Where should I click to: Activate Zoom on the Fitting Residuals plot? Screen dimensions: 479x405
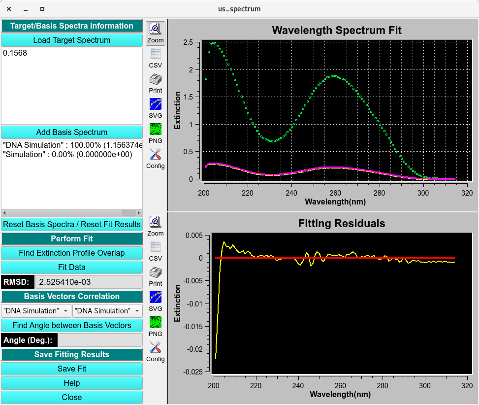[155, 226]
